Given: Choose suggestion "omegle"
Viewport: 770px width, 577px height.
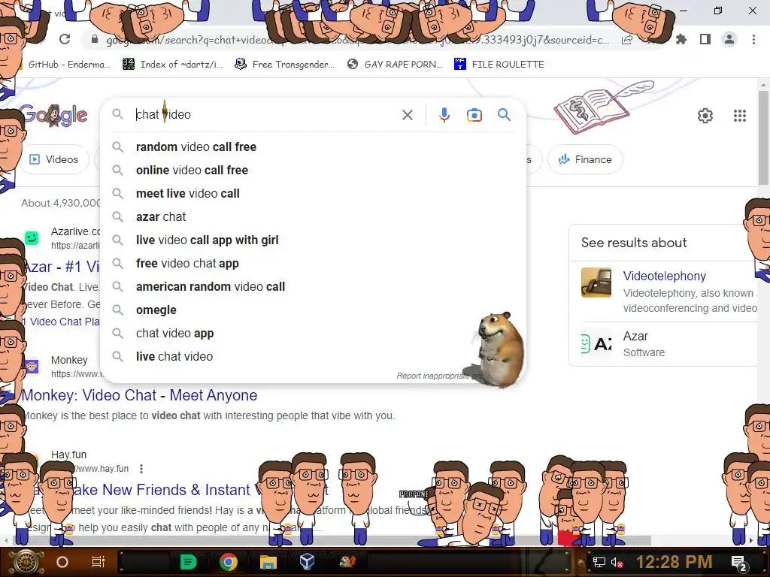Looking at the screenshot, I should pyautogui.click(x=314, y=310).
